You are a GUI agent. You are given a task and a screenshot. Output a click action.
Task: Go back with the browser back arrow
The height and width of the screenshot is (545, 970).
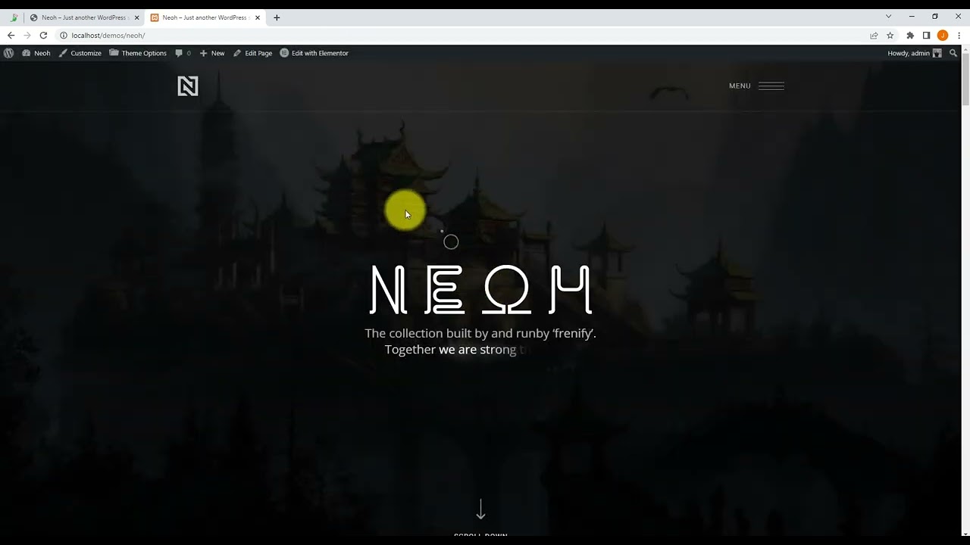(11, 36)
